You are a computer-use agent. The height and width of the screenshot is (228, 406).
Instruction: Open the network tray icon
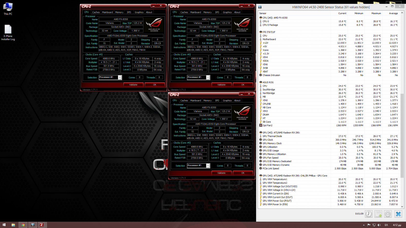tap(374, 225)
